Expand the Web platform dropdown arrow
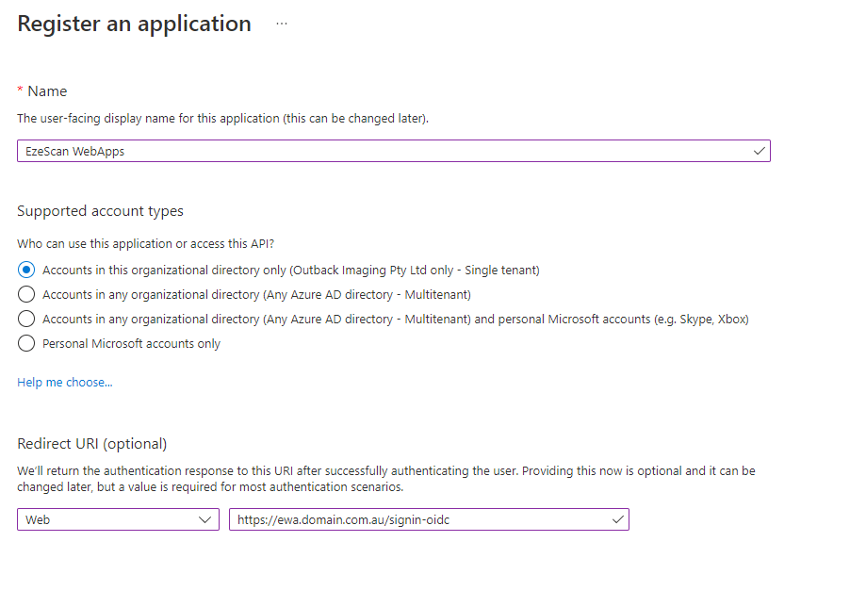The image size is (866, 591). pyautogui.click(x=207, y=519)
